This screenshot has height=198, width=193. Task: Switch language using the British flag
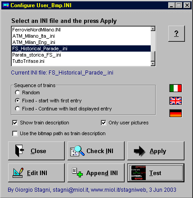point(175,101)
